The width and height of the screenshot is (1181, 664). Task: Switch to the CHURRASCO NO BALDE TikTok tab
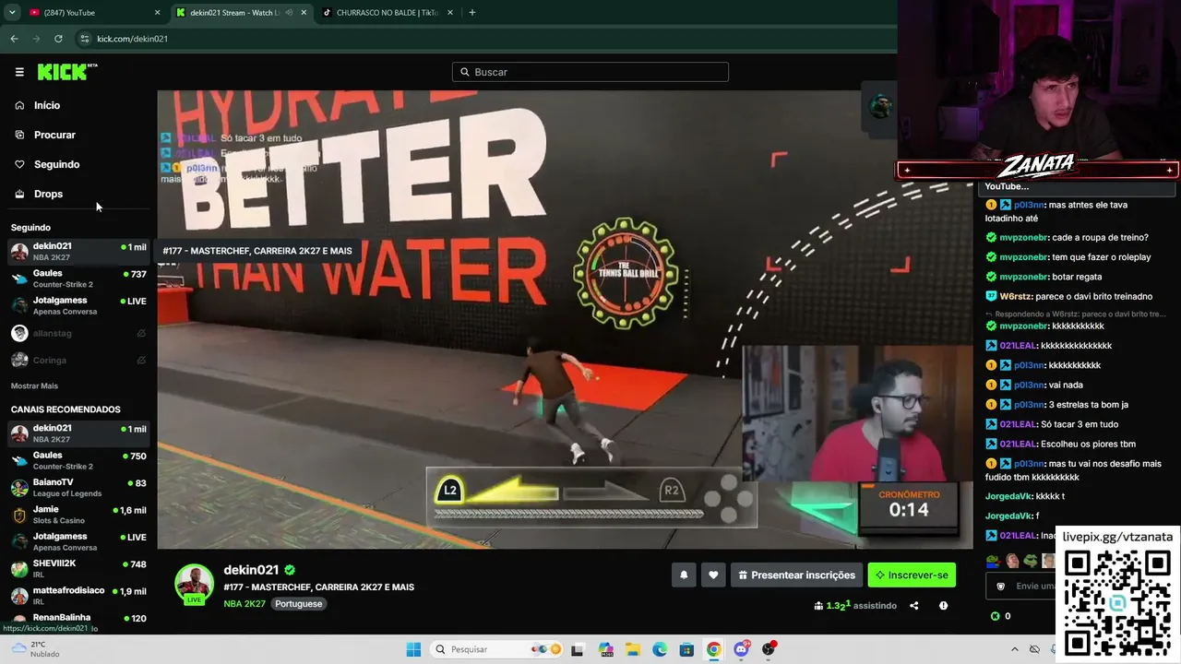pyautogui.click(x=387, y=13)
